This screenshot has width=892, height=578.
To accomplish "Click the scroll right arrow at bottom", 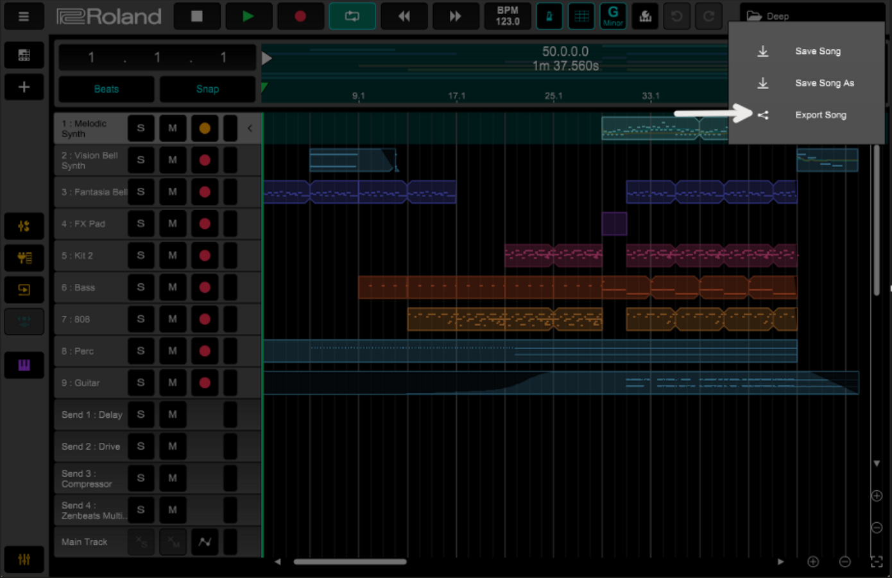I will click(780, 562).
